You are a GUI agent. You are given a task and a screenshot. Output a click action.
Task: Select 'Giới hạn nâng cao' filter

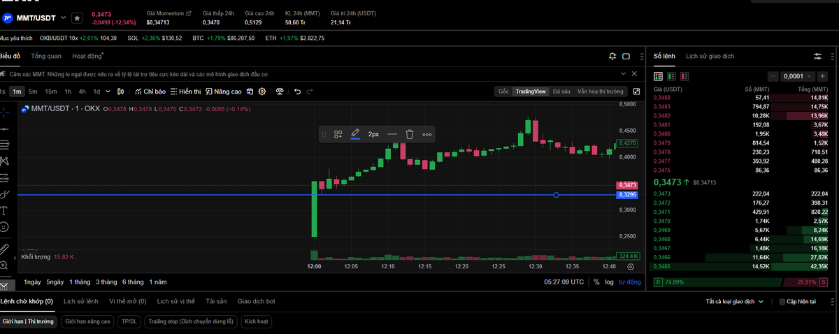[87, 321]
